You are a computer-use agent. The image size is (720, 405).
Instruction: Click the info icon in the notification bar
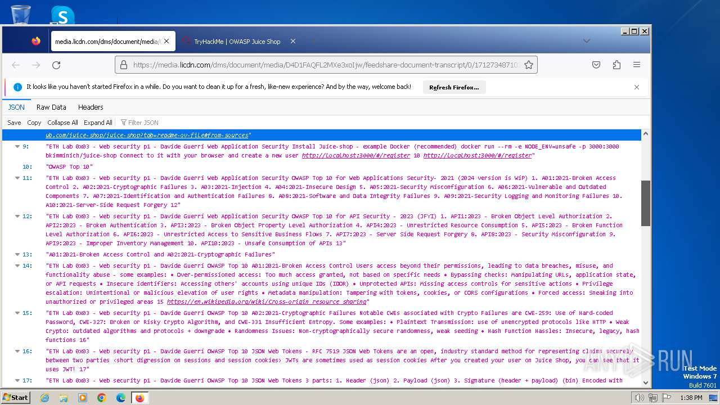tap(17, 87)
